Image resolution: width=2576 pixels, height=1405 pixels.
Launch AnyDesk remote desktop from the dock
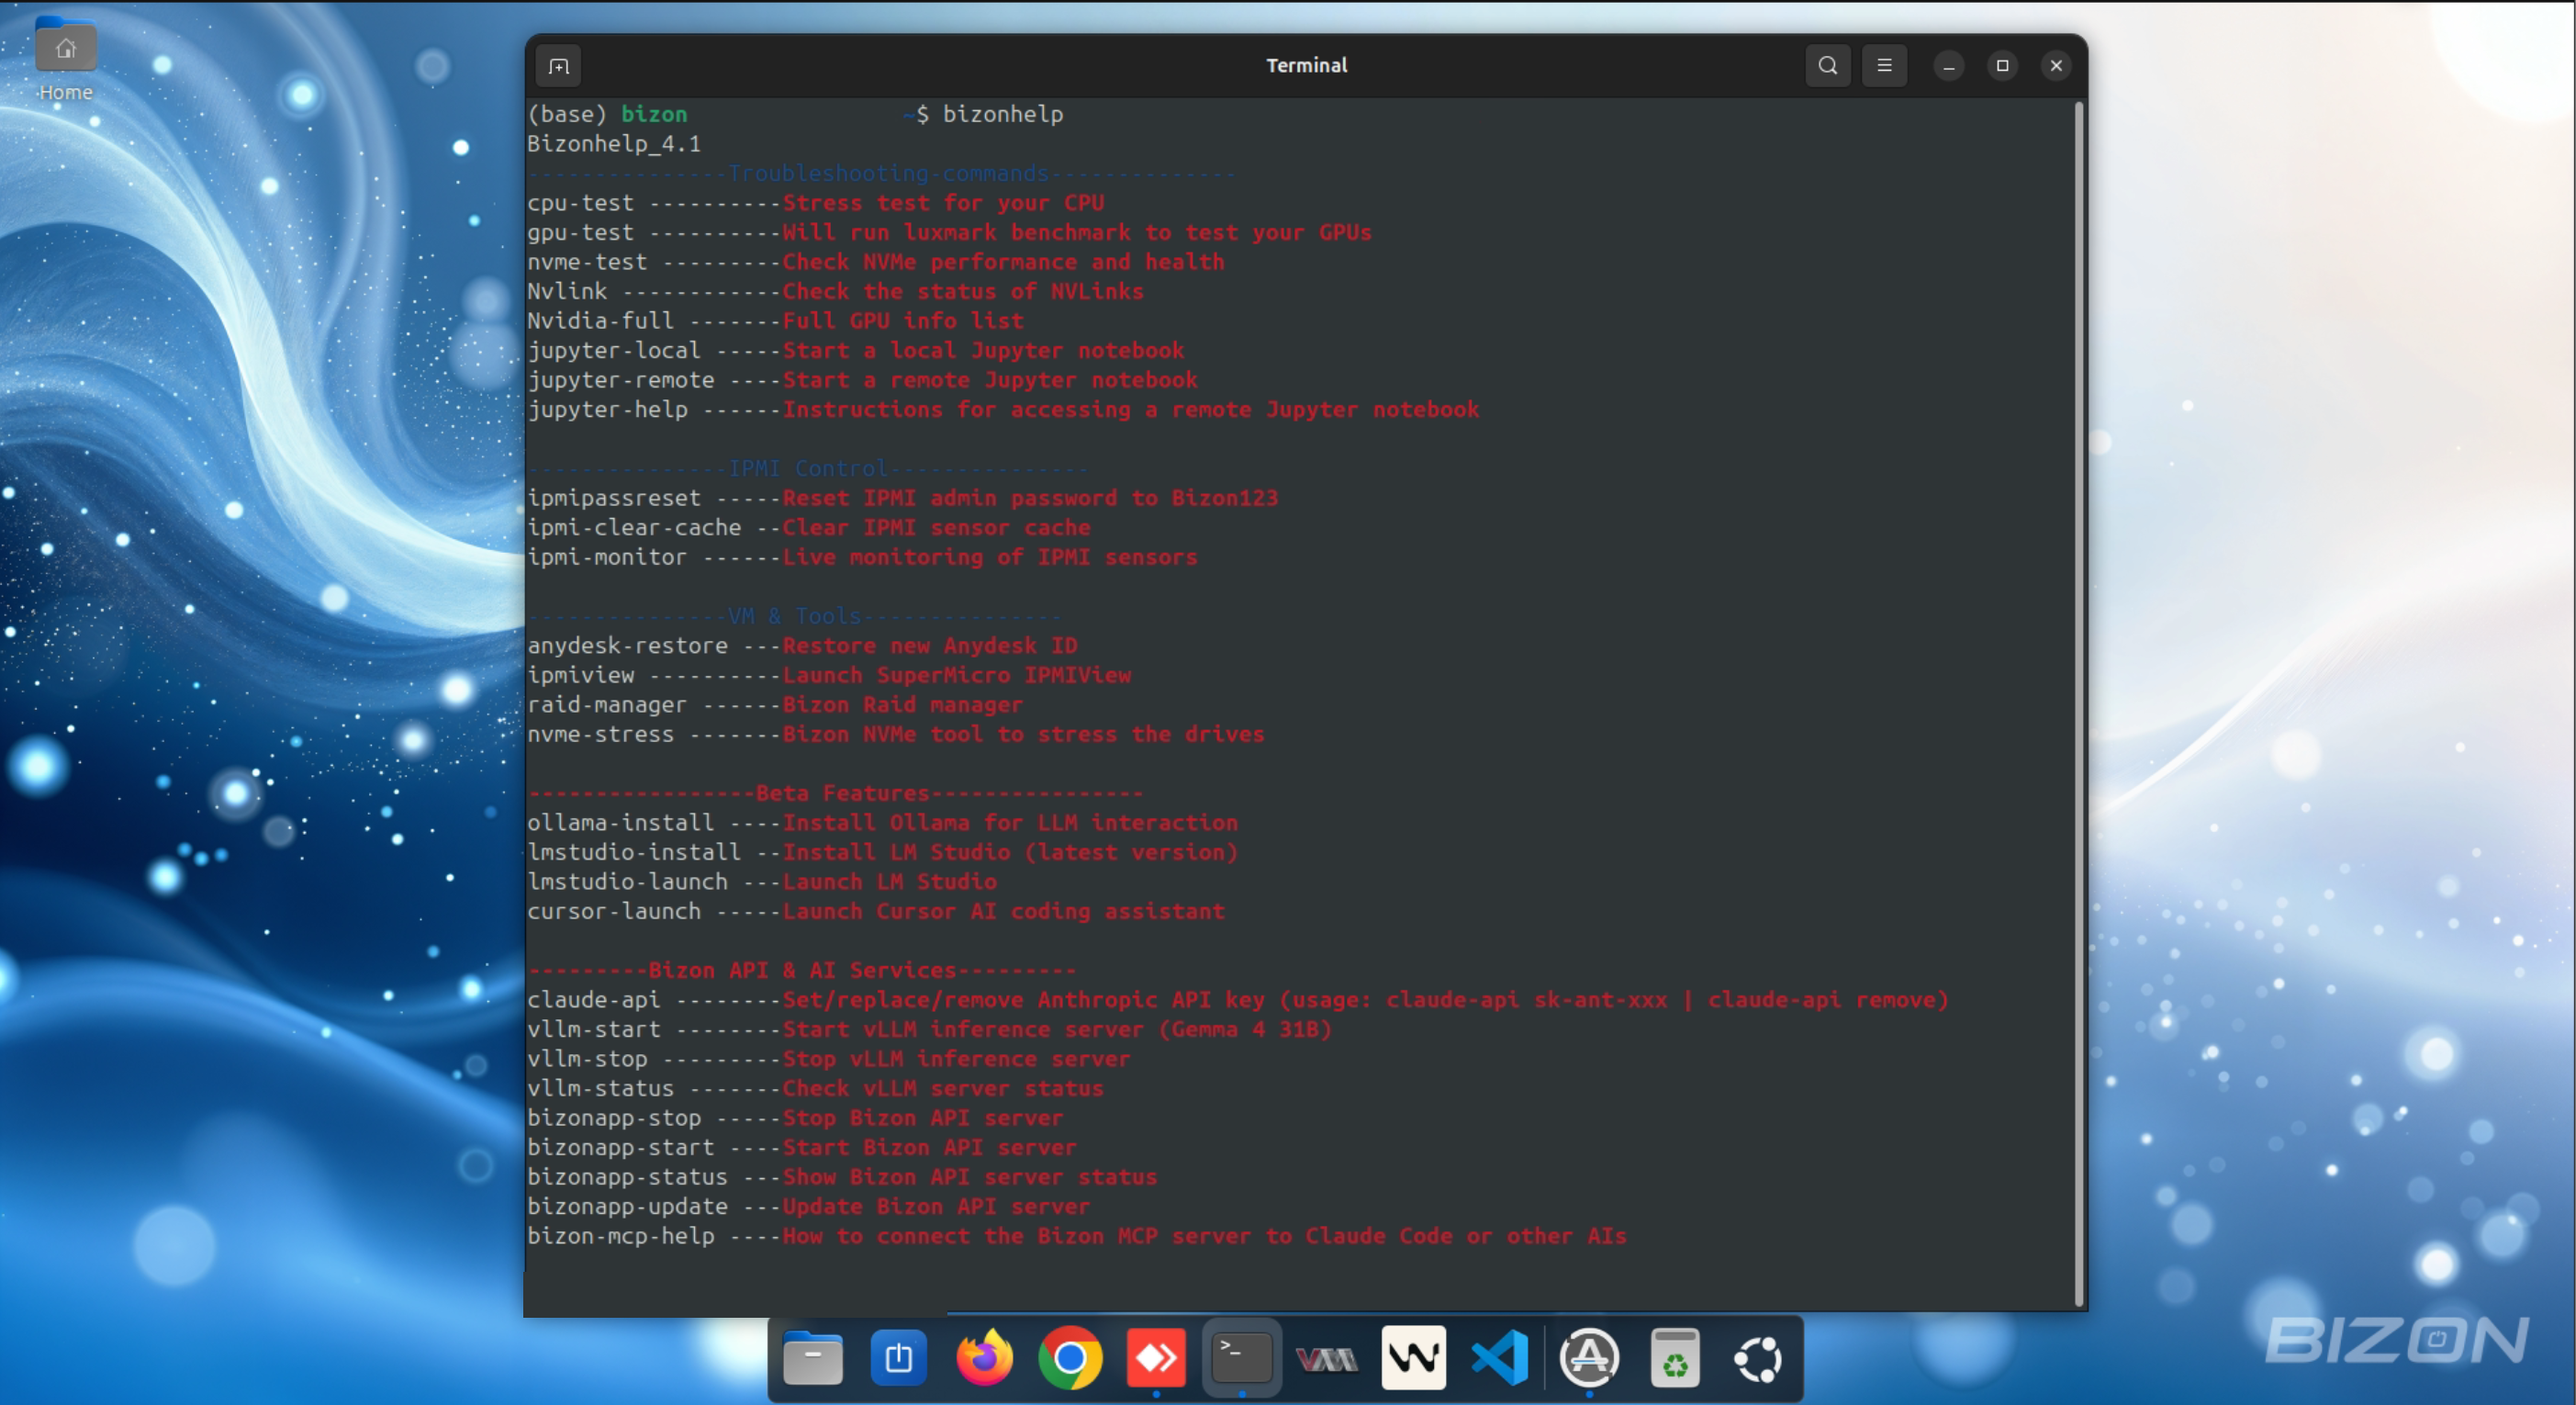point(1155,1358)
